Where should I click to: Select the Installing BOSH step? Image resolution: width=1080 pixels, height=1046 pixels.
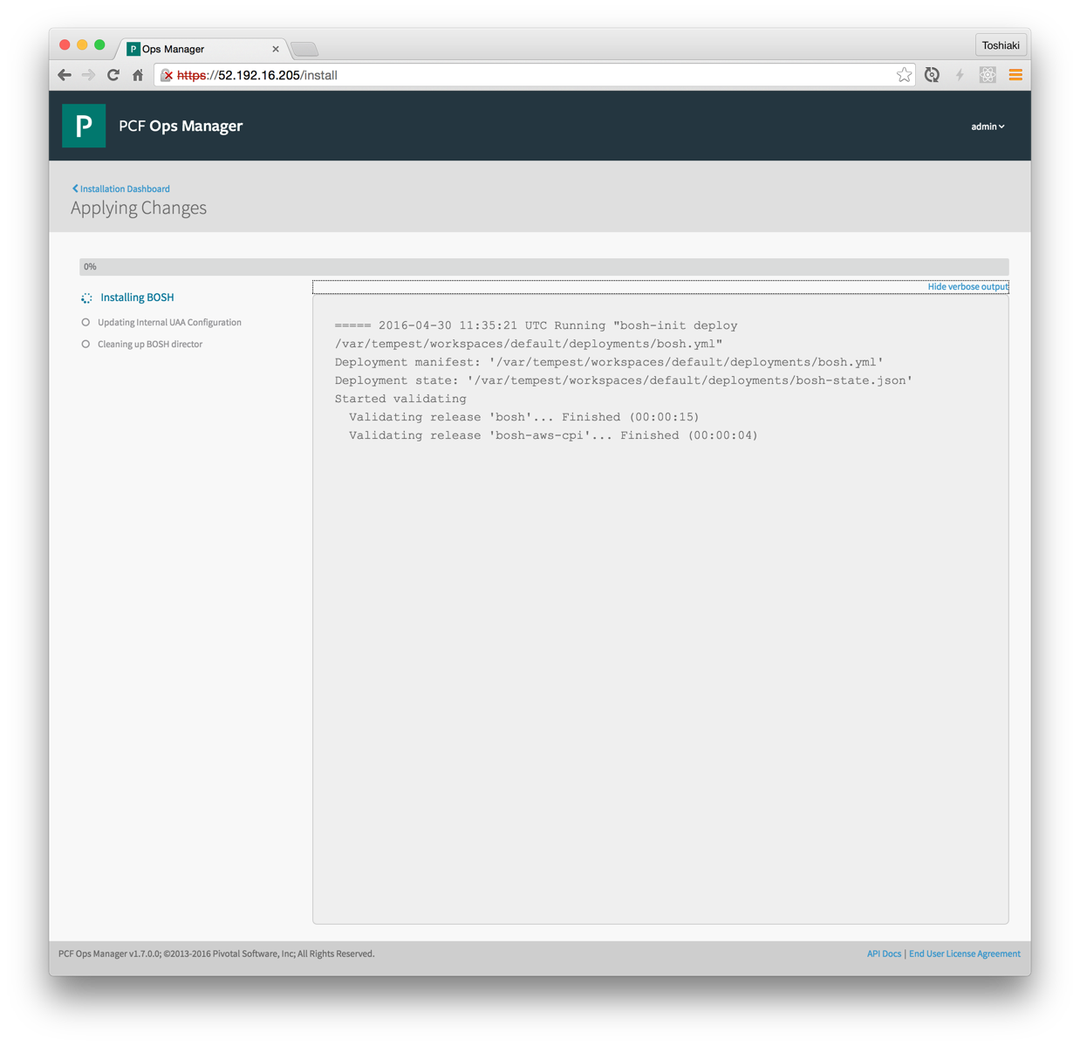(x=137, y=297)
